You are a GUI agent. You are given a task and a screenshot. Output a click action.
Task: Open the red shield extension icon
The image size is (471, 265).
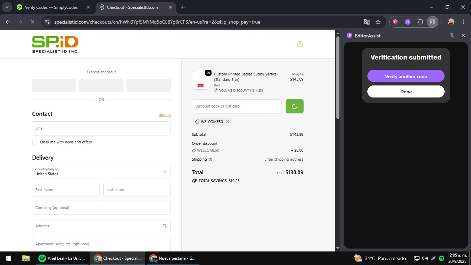coord(395,22)
